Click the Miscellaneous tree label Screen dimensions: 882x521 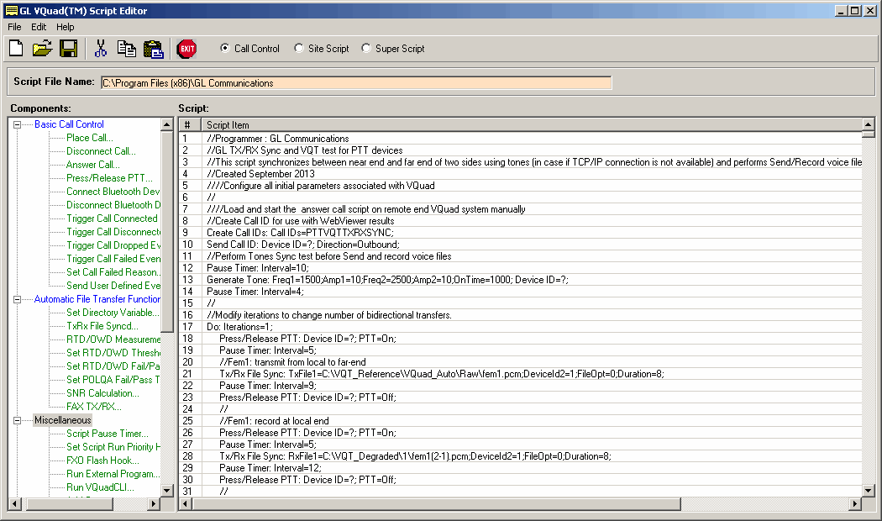62,420
